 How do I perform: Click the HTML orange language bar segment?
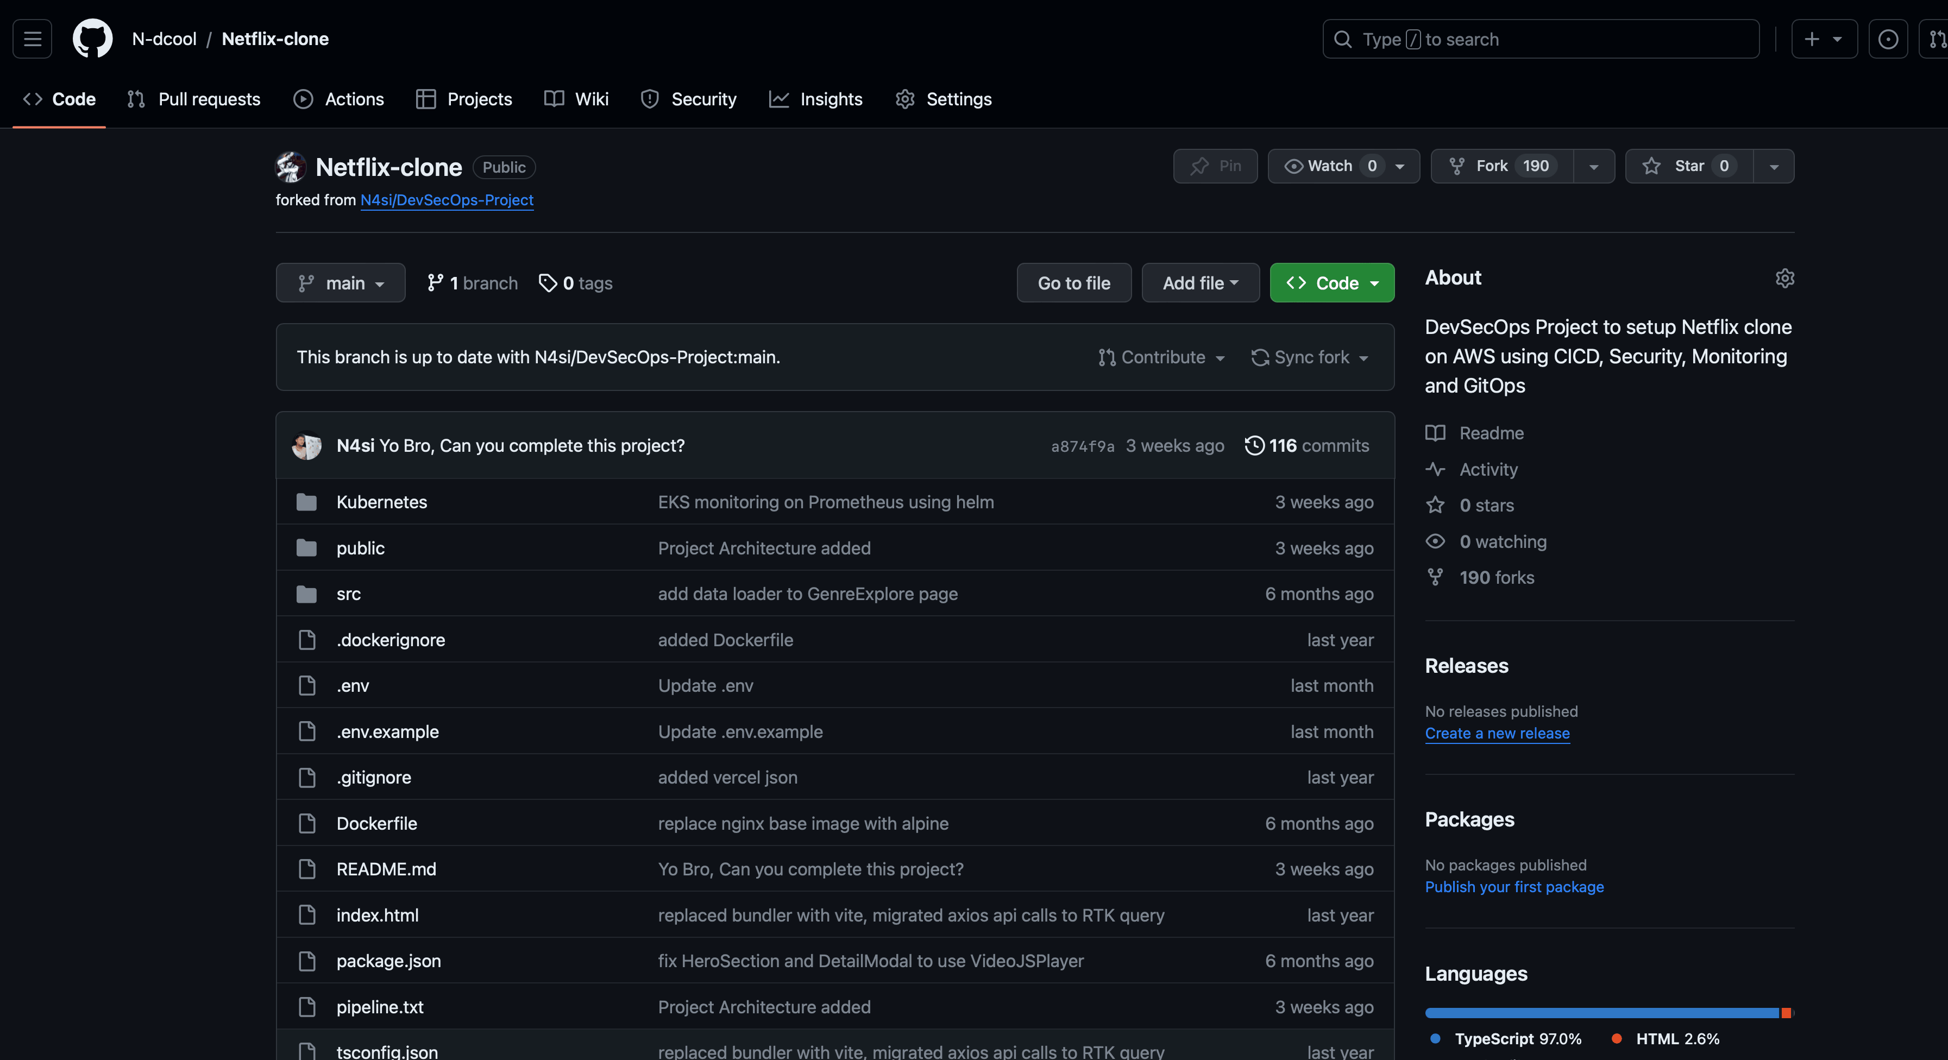(x=1786, y=1013)
